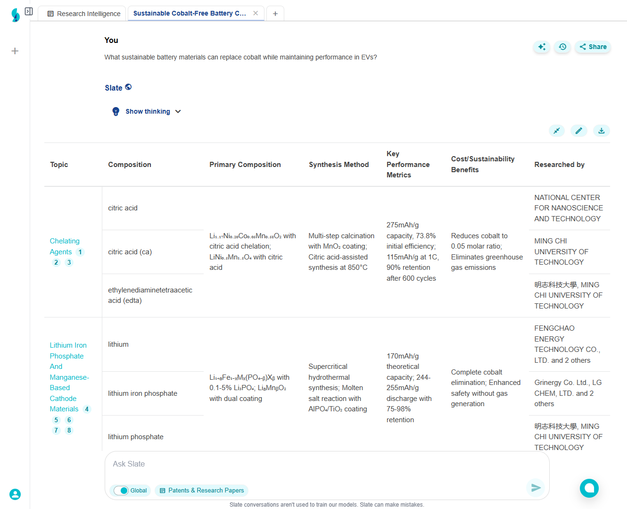Image resolution: width=627 pixels, height=509 pixels.
Task: Toggle the sidebar panel icon
Action: pos(29,11)
